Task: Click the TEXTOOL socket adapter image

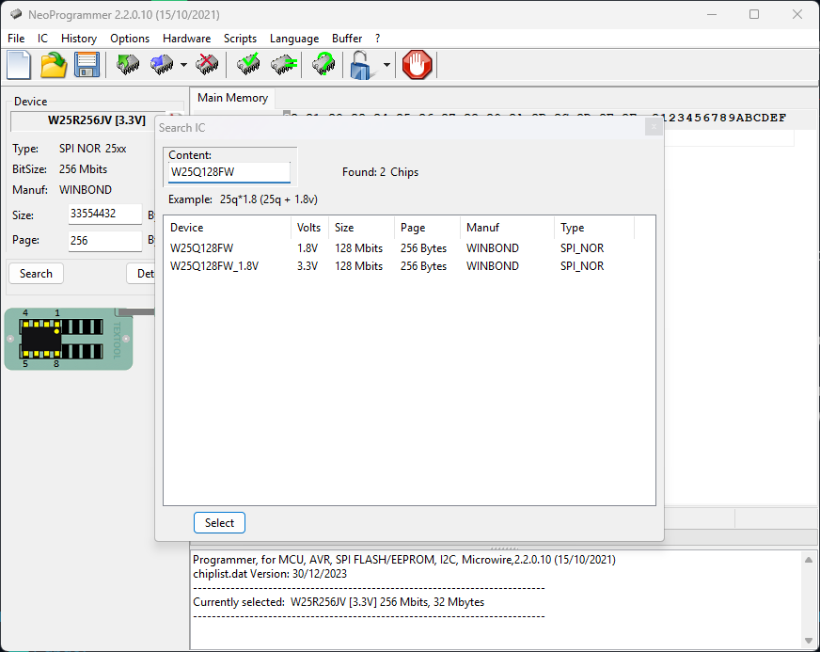Action: click(x=69, y=339)
